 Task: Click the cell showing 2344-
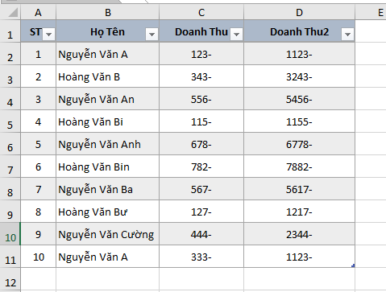(x=299, y=234)
